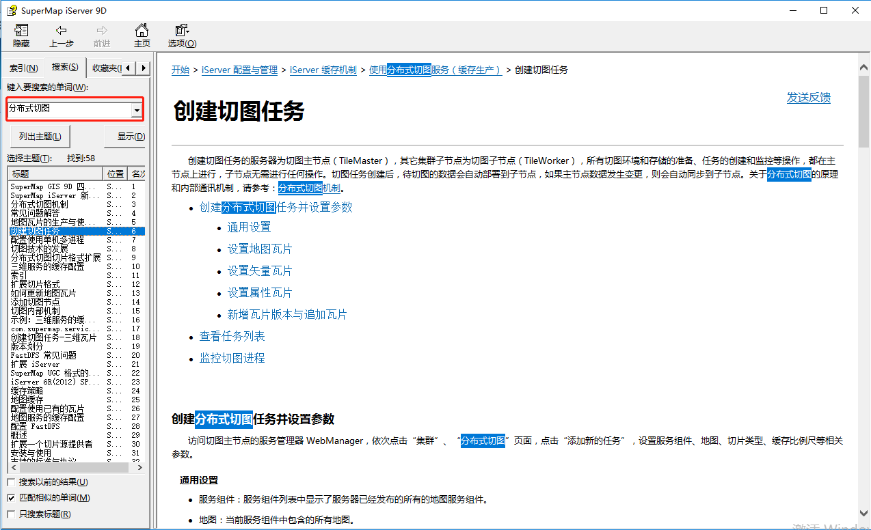The height and width of the screenshot is (530, 871).
Task: Click the 列出主题(L) button
Action: (x=40, y=136)
